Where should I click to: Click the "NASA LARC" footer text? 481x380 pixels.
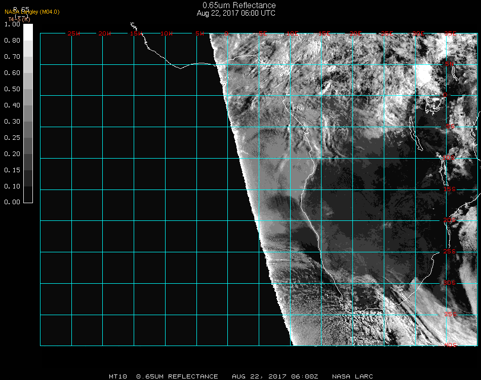[x=352, y=376]
